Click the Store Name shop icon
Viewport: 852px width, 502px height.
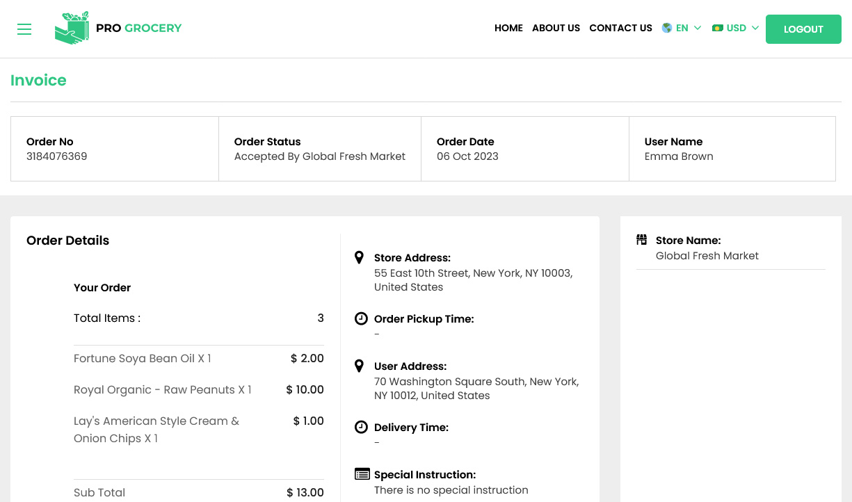tap(642, 240)
